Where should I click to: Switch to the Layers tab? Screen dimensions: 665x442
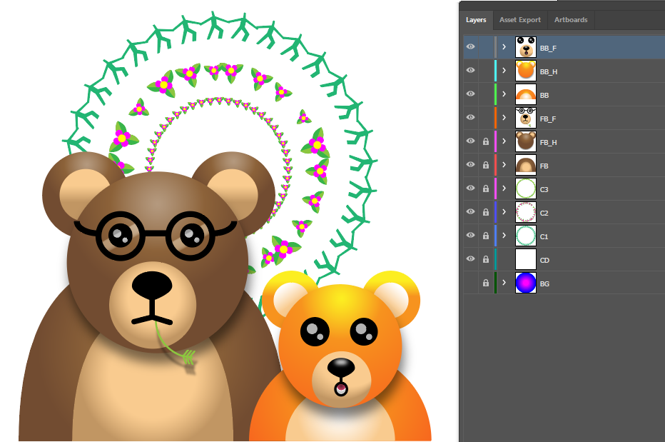(x=476, y=20)
